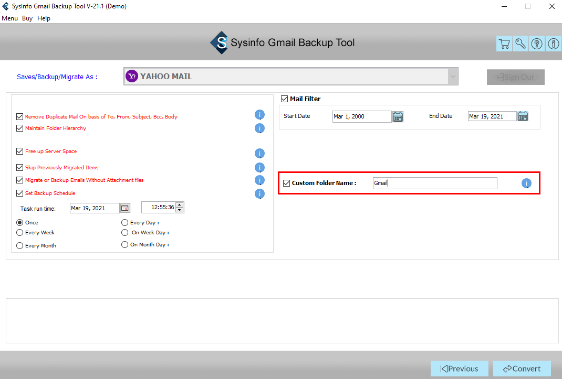
Task: Click the Sign Out button
Action: (515, 77)
